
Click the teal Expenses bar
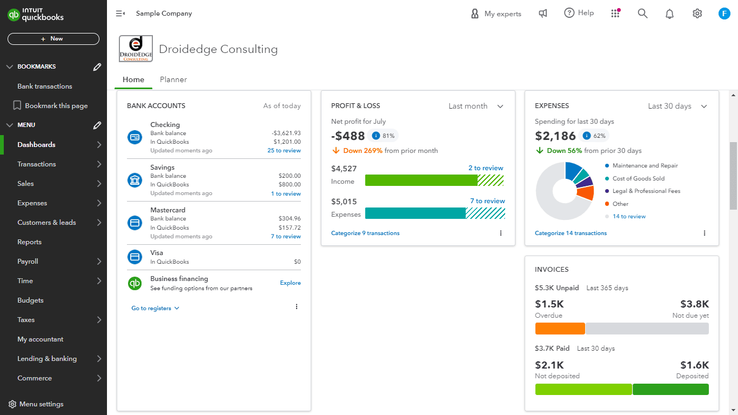(x=415, y=213)
